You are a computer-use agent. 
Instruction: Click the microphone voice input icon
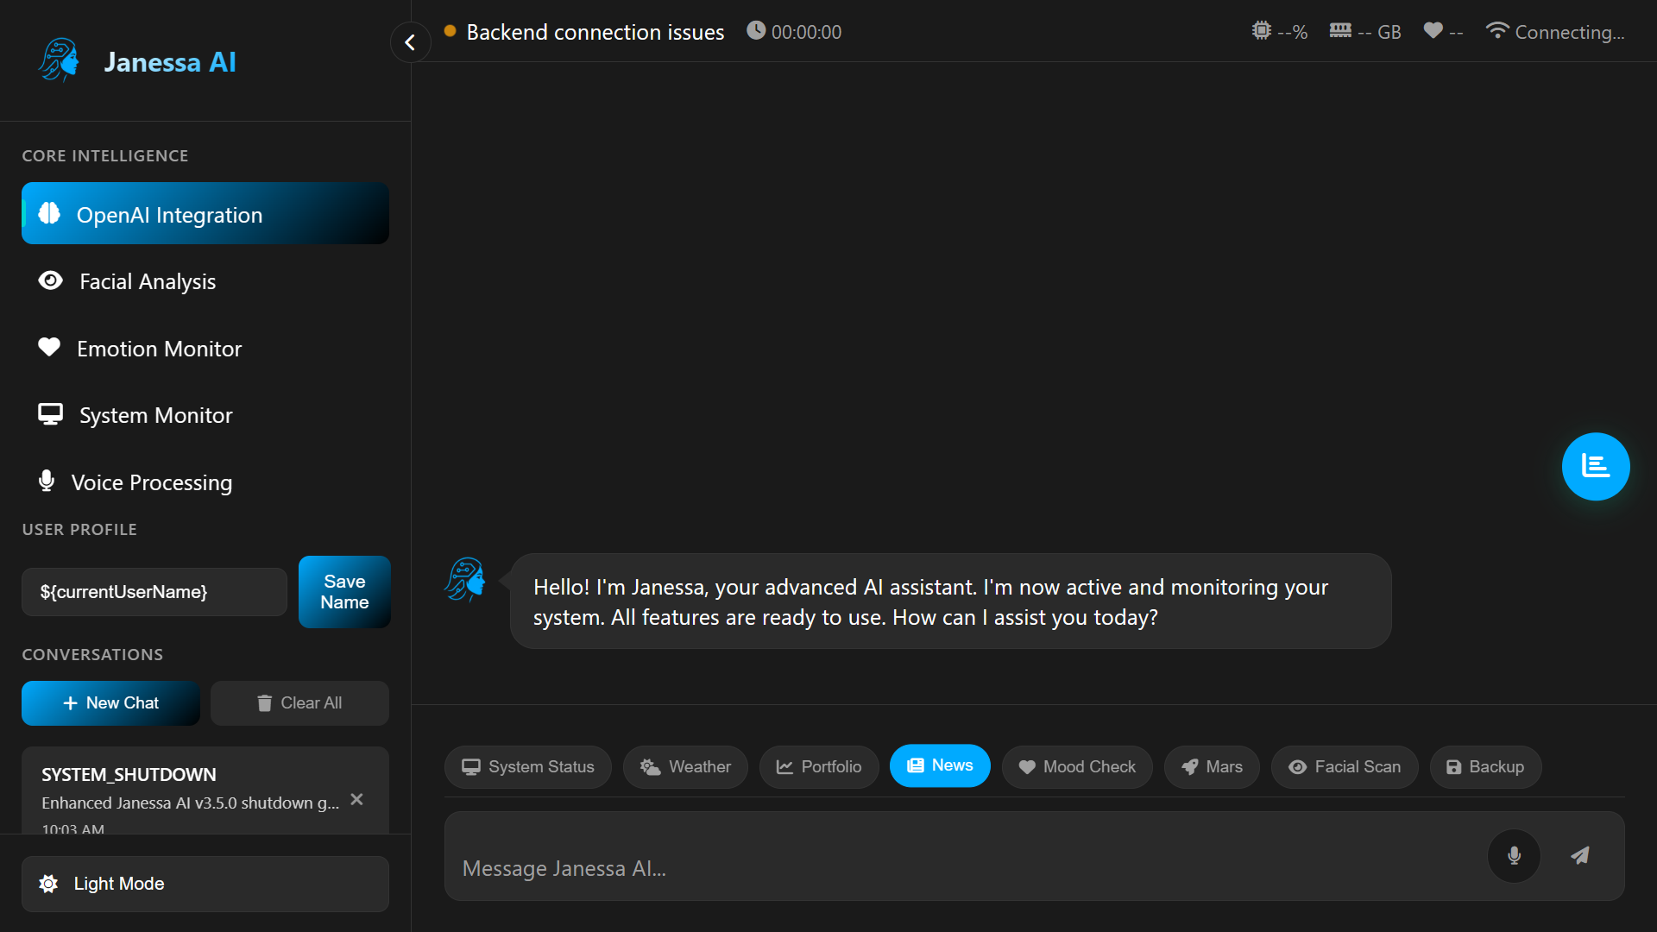click(x=1514, y=855)
